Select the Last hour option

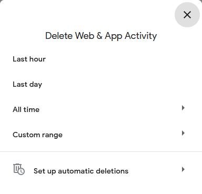pos(101,59)
